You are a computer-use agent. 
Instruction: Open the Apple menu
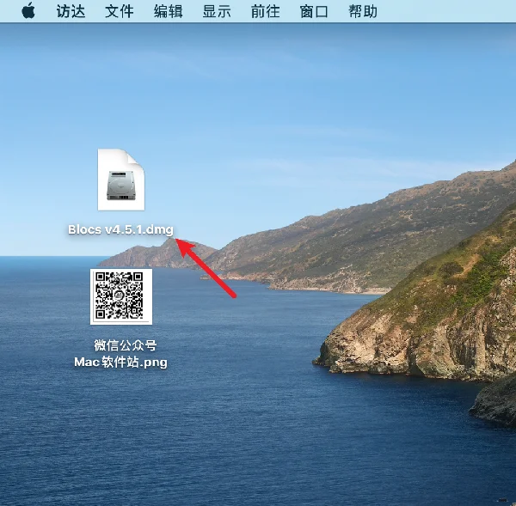point(28,11)
